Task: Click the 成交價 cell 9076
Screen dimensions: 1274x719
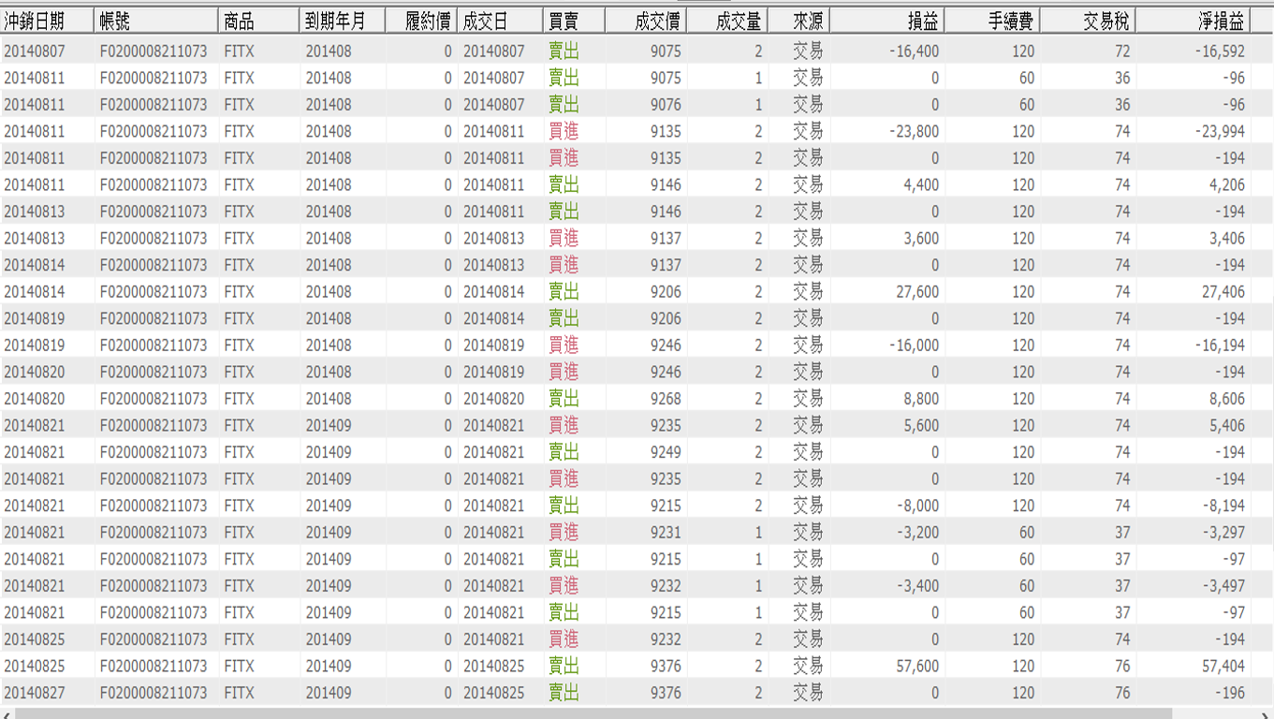Action: tap(666, 105)
